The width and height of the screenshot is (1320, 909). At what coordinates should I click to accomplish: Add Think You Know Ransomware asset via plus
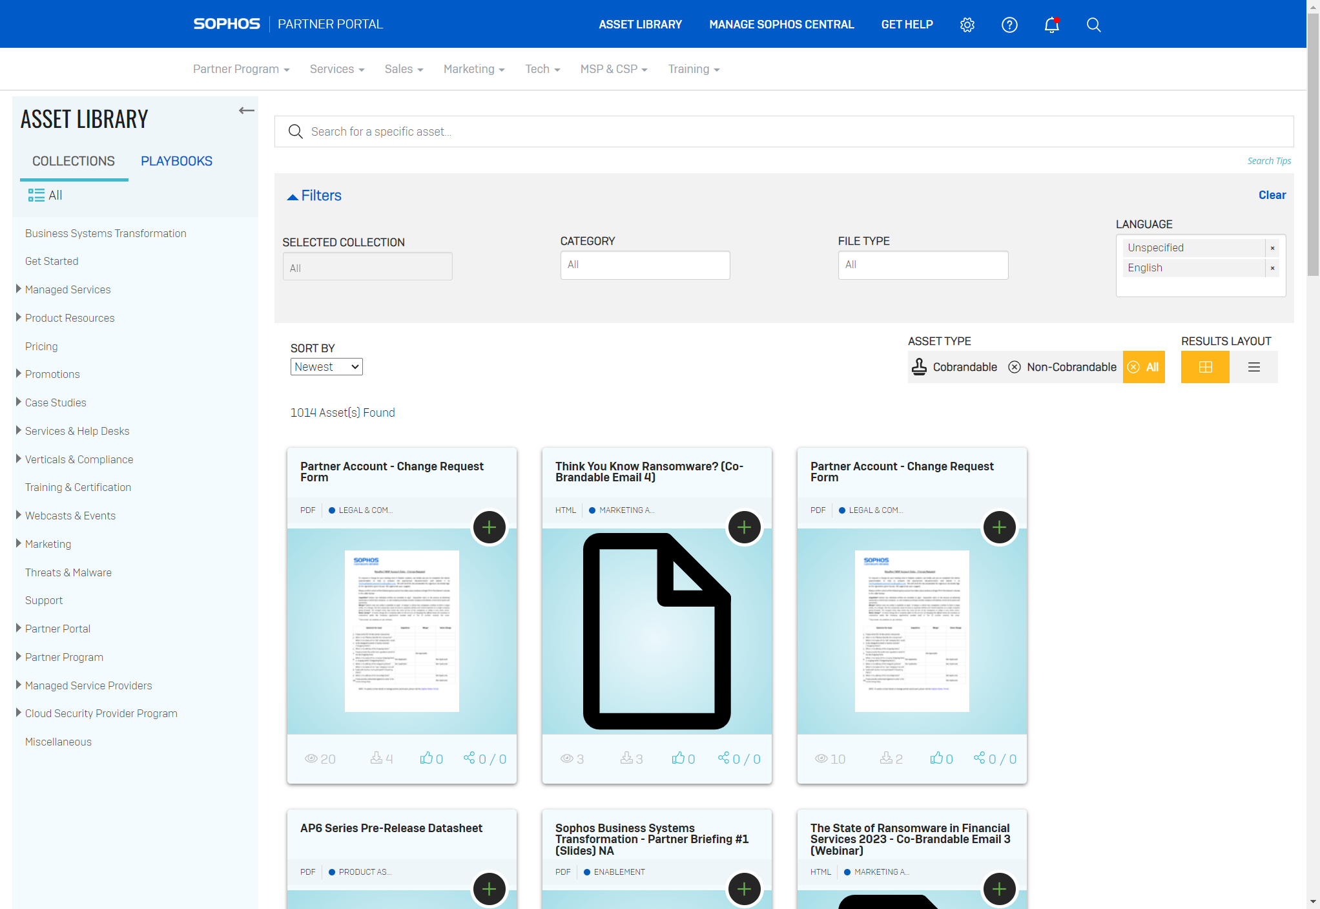745,528
